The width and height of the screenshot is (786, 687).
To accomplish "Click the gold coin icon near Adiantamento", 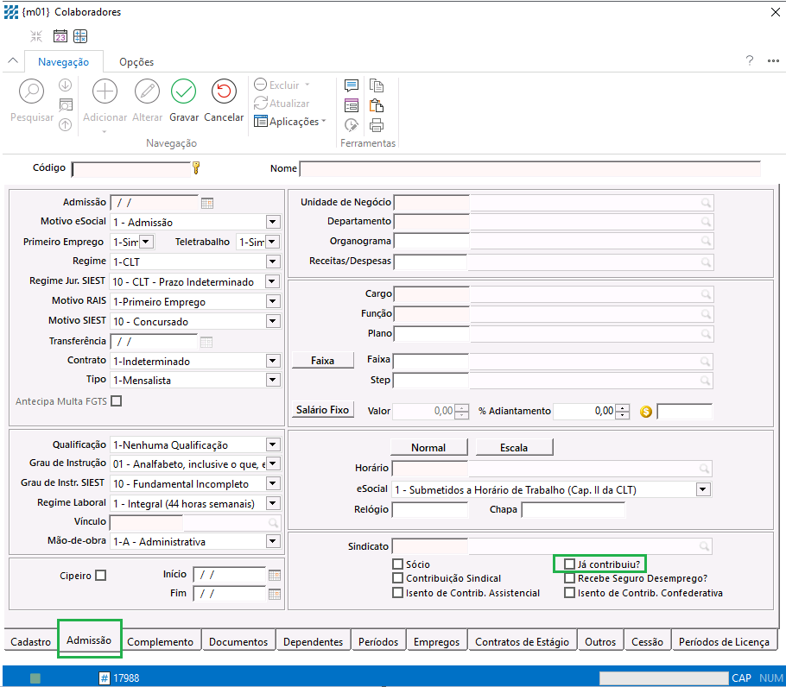I will point(646,412).
